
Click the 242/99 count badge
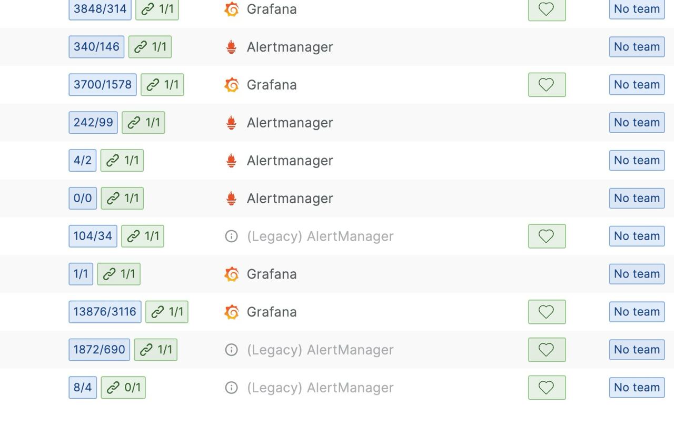(93, 123)
